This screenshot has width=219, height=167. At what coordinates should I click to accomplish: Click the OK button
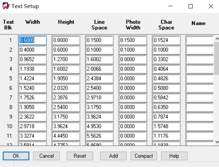16,156
